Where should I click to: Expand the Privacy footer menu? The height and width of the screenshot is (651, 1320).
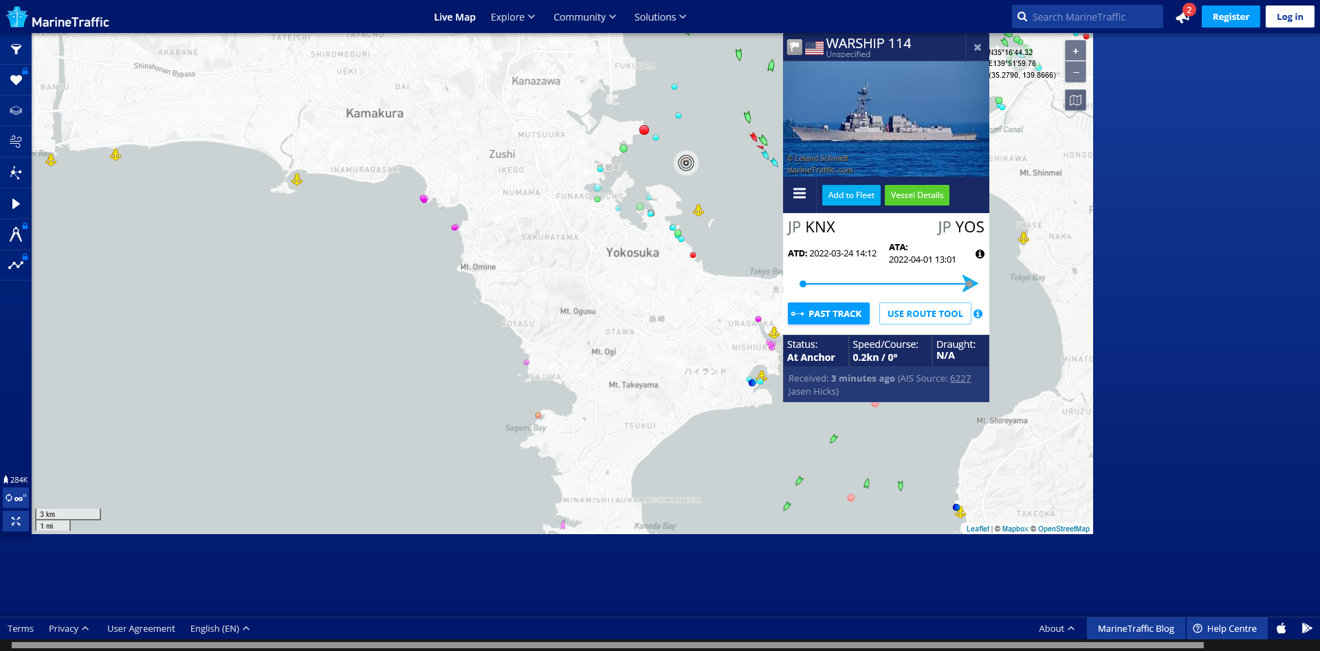(x=69, y=628)
